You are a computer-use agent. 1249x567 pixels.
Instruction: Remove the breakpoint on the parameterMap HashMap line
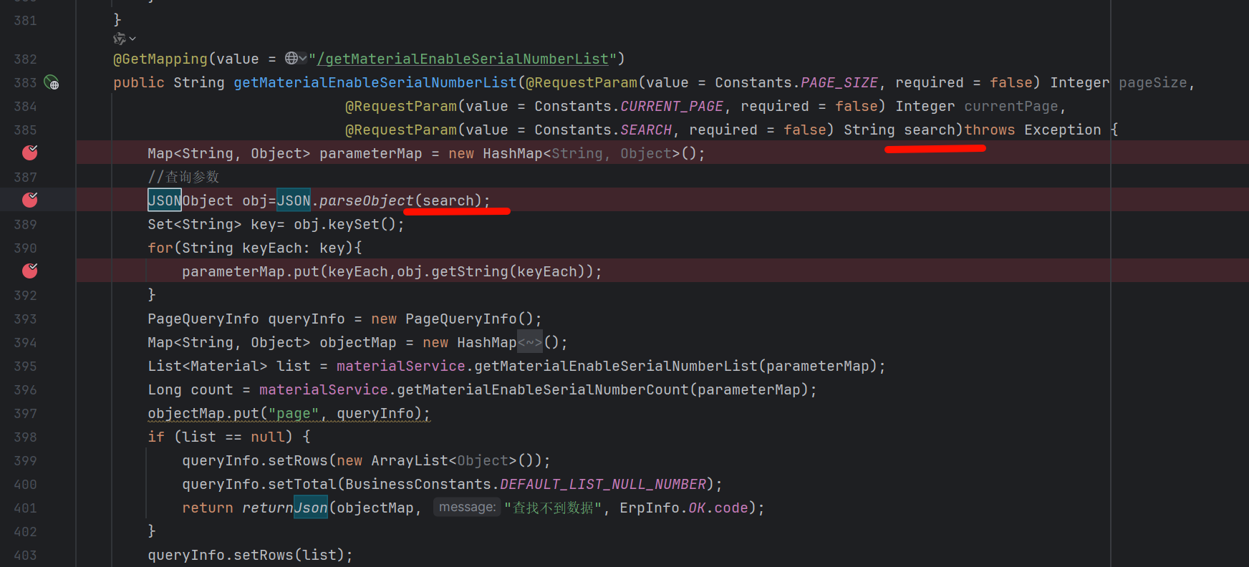pyautogui.click(x=30, y=153)
